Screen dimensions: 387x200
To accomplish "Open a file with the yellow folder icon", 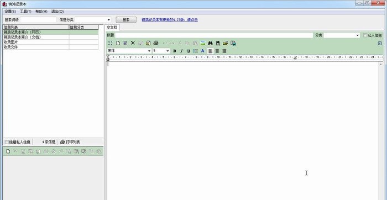I will (225, 43).
